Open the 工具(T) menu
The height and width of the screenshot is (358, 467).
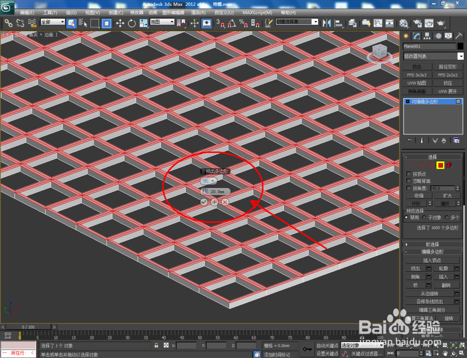(x=50, y=13)
